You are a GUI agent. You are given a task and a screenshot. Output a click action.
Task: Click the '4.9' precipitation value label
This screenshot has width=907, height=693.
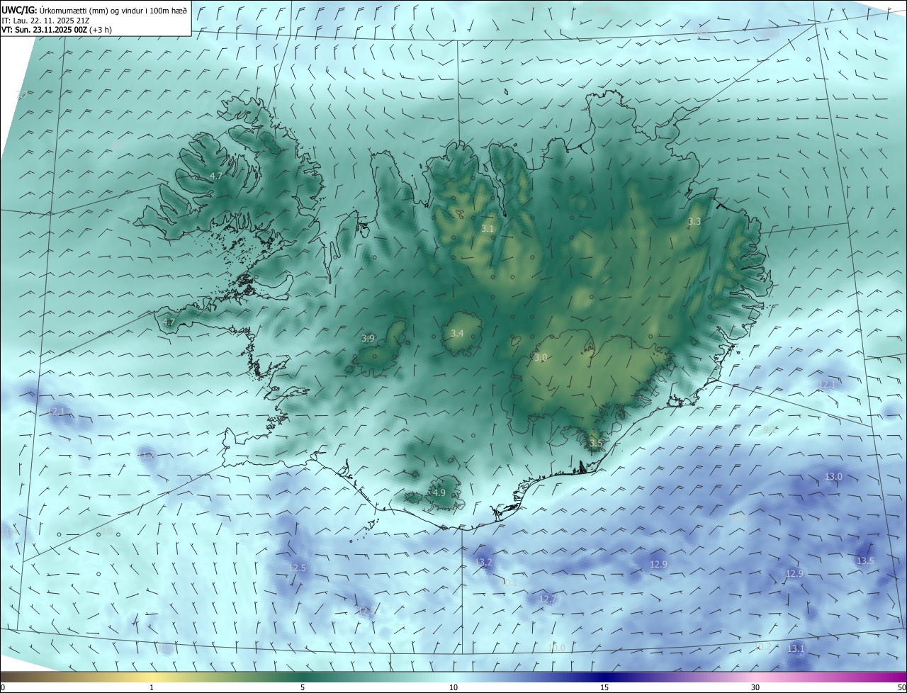click(x=439, y=493)
